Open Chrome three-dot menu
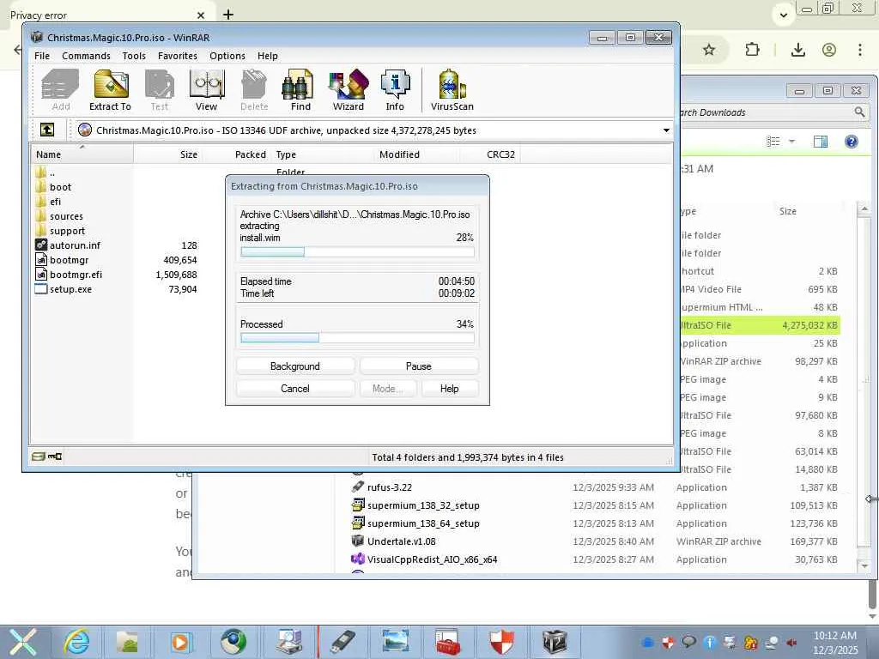Screen dimensions: 879x659 [x=860, y=50]
